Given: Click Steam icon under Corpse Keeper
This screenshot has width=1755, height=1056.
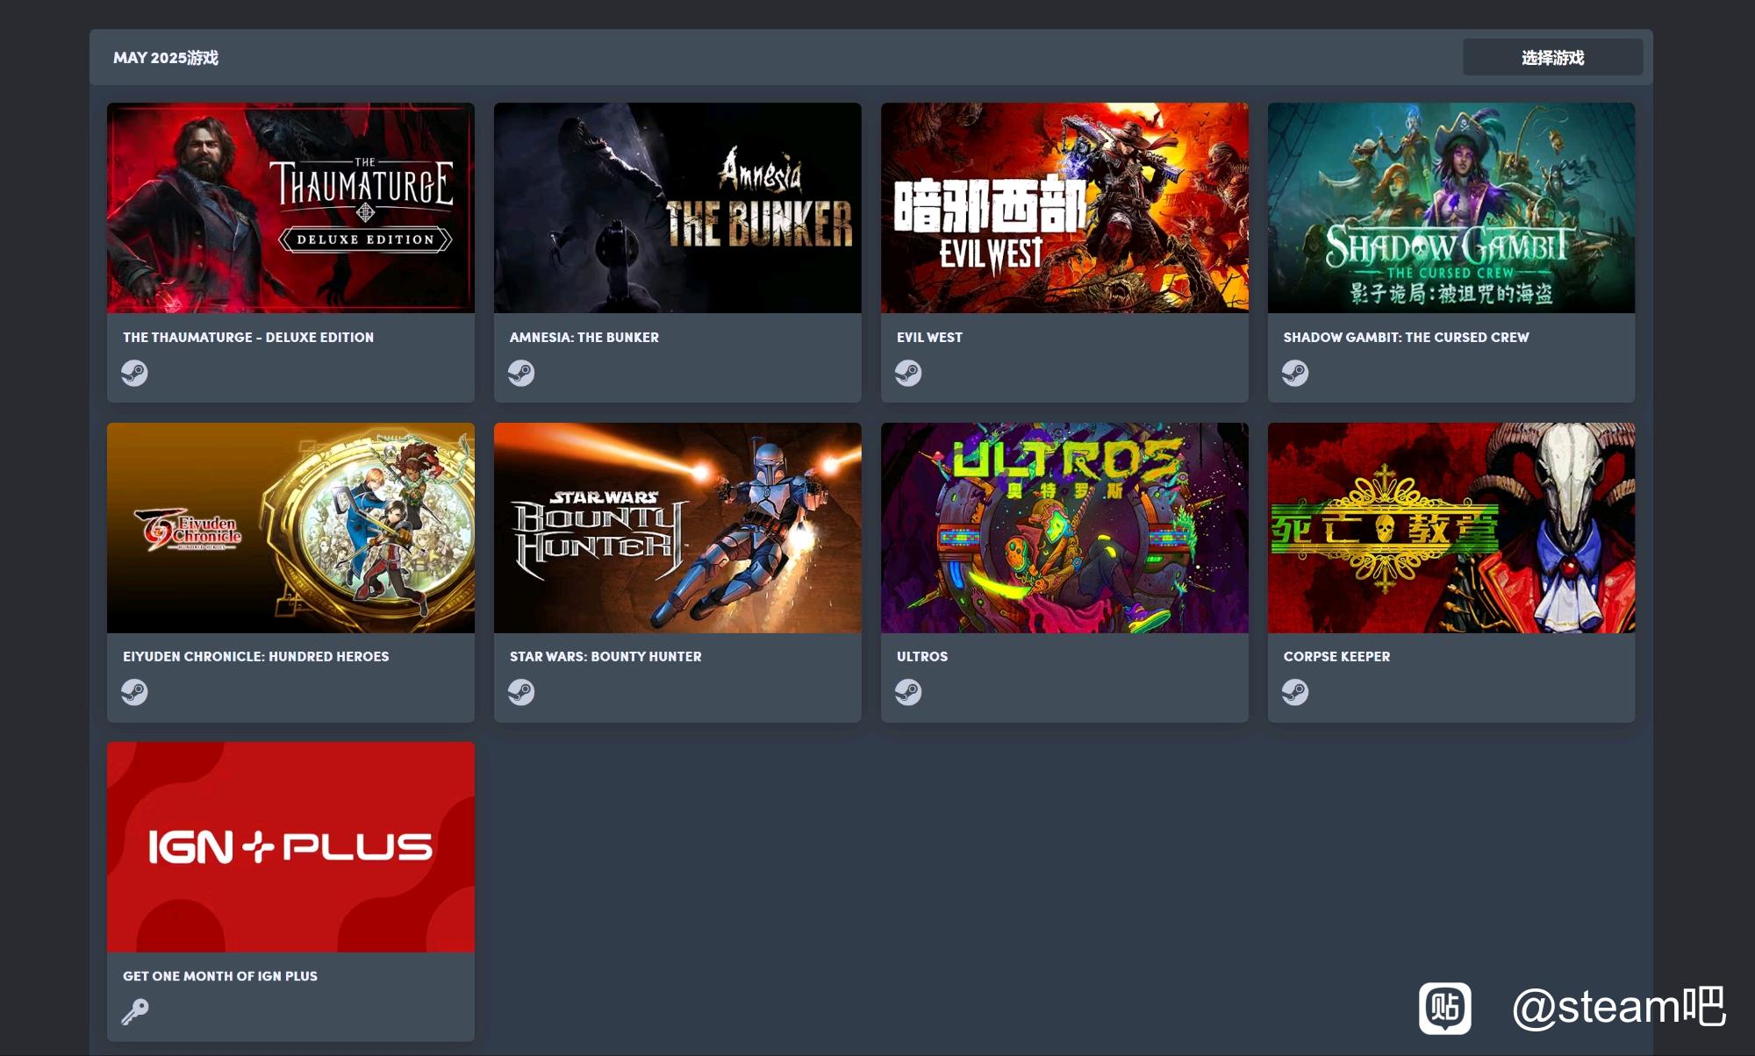Looking at the screenshot, I should pos(1295,692).
